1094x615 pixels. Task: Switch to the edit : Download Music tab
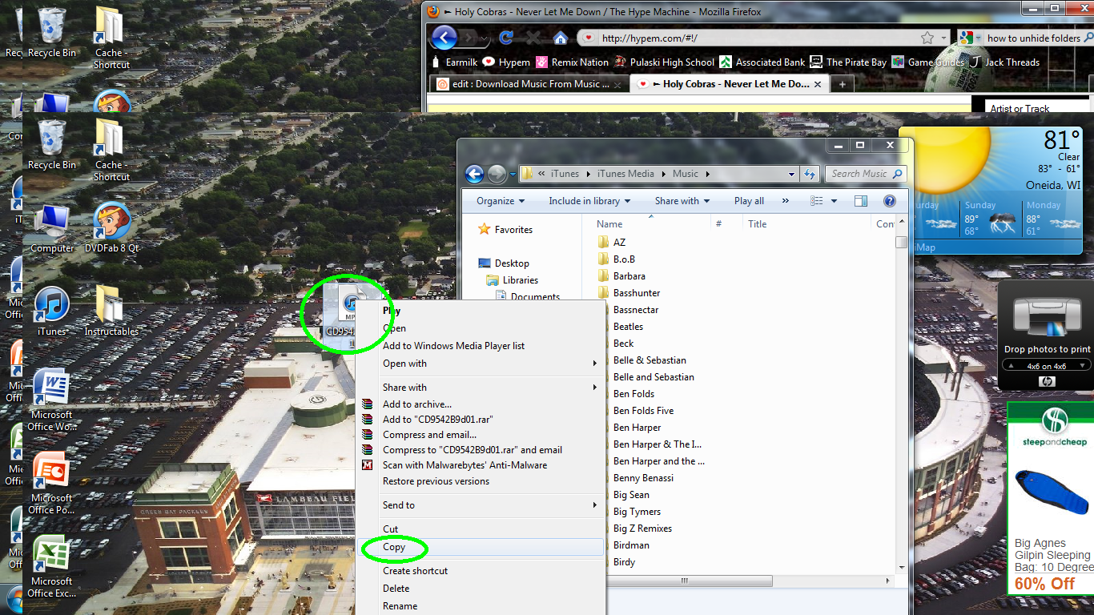click(530, 84)
